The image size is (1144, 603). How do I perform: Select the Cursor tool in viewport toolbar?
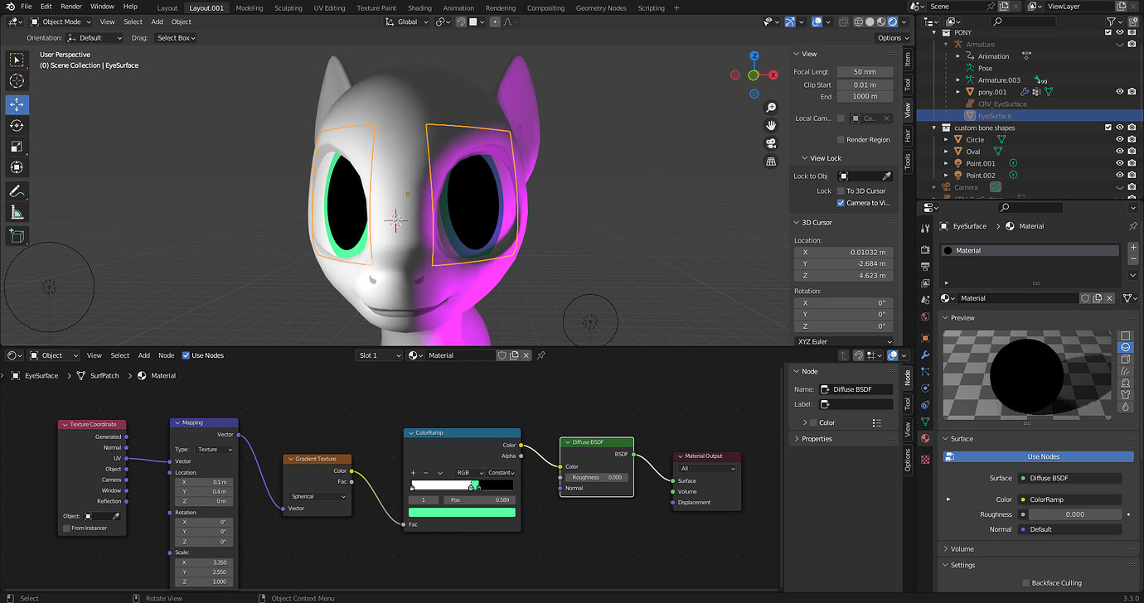click(17, 81)
